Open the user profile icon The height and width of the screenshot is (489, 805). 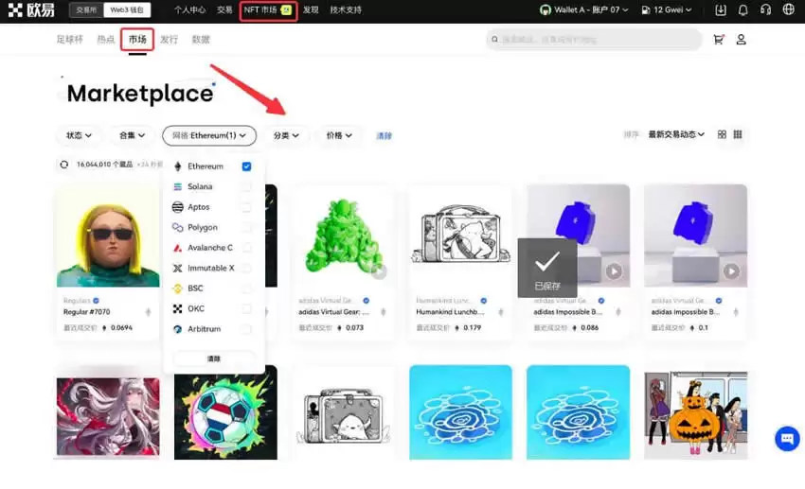pyautogui.click(x=742, y=40)
